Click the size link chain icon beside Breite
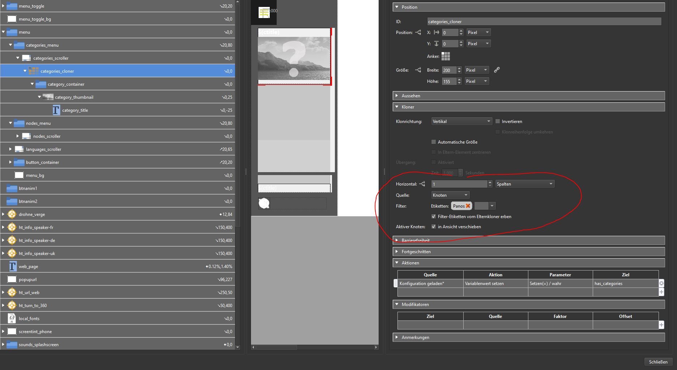This screenshot has height=370, width=677. 497,70
